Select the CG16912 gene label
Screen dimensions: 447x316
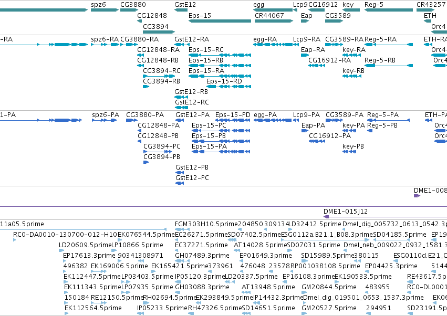pos(323,5)
